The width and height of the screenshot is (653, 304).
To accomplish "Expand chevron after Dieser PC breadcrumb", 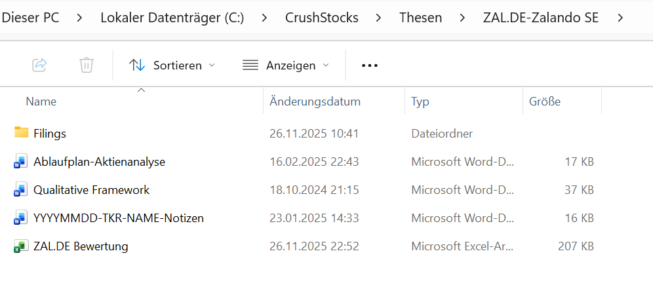I will click(x=79, y=18).
